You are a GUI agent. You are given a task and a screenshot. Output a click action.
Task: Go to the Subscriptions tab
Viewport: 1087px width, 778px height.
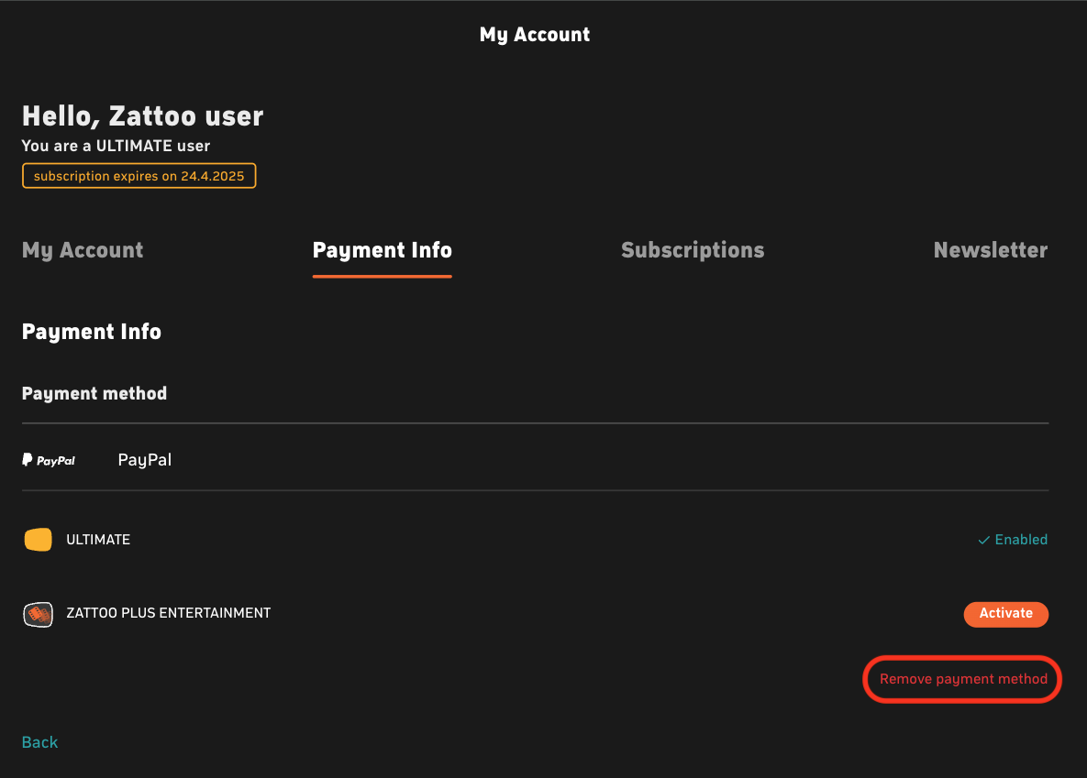pyautogui.click(x=693, y=250)
